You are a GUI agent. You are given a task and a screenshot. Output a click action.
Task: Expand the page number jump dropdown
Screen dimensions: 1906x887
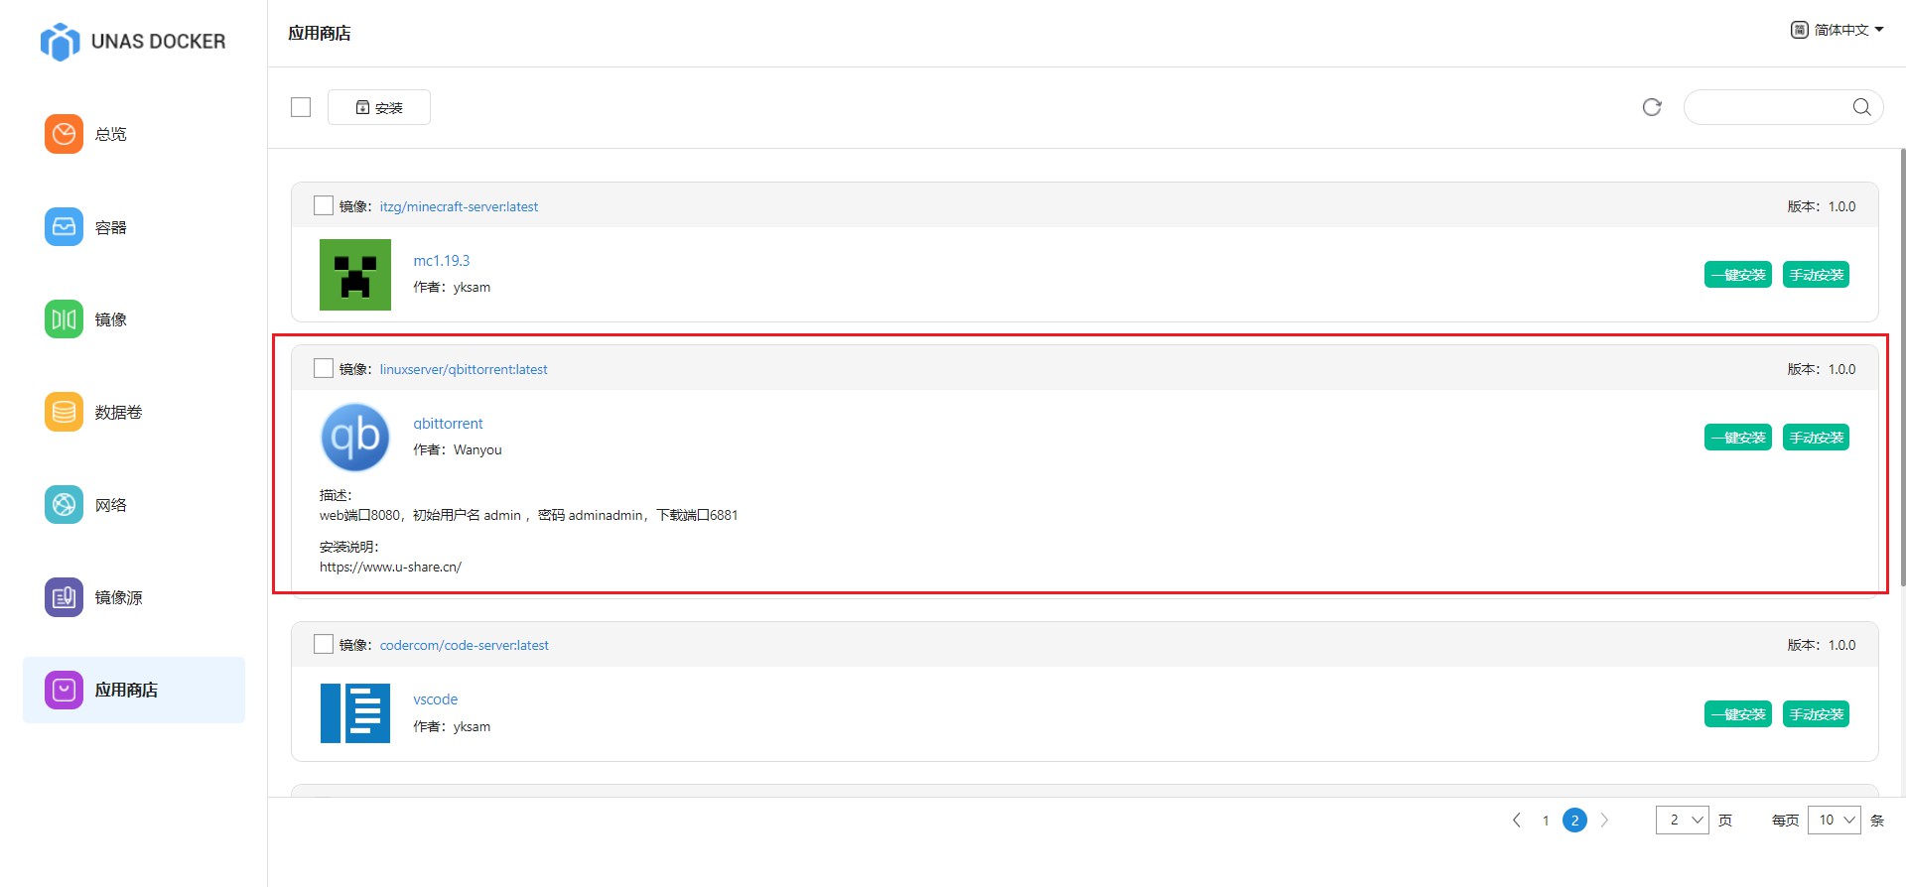[1683, 821]
